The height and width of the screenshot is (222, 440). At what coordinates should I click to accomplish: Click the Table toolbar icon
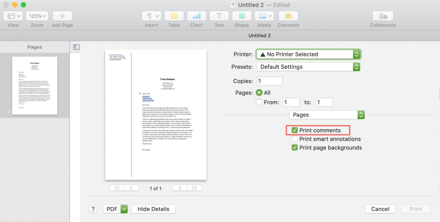[174, 16]
